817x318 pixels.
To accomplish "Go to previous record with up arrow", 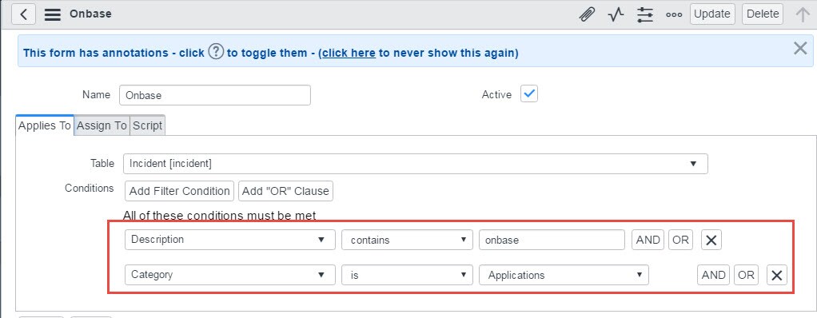I will coord(803,14).
